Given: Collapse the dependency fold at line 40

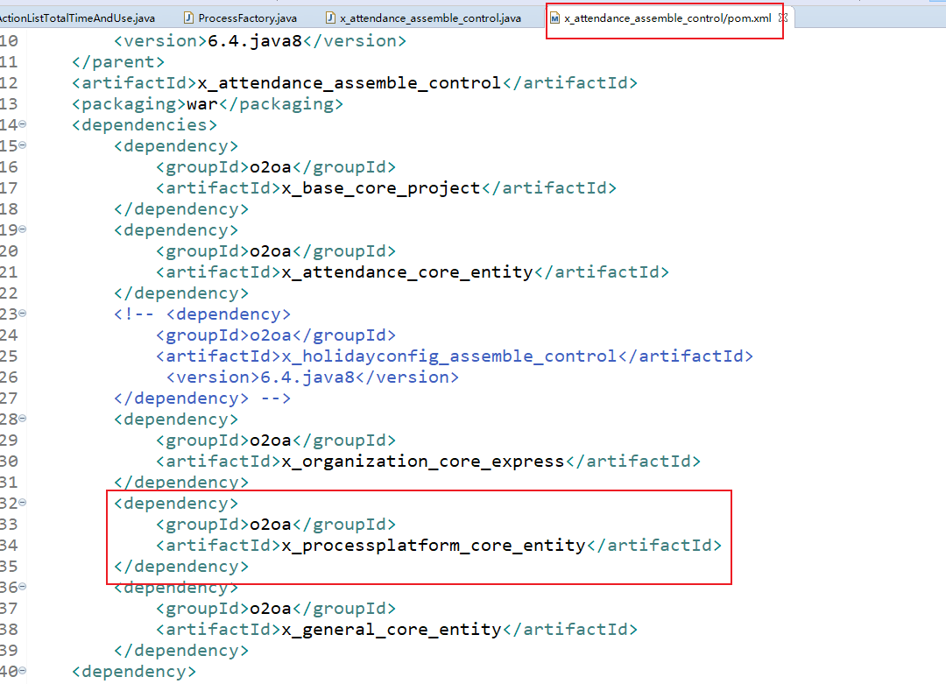Looking at the screenshot, I should 22,670.
